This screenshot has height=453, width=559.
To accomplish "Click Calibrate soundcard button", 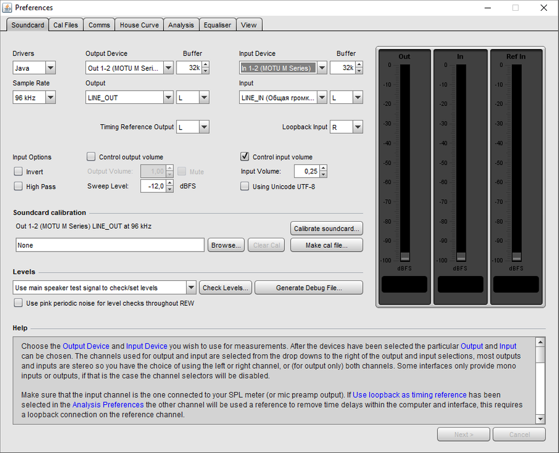I will click(326, 229).
